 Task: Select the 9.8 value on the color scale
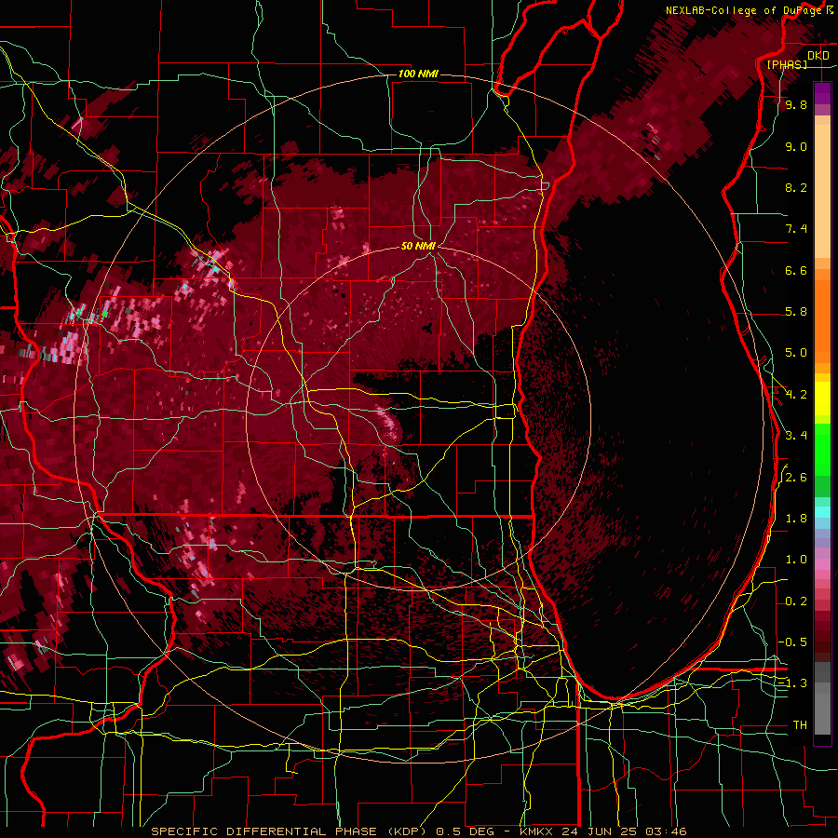coord(796,105)
